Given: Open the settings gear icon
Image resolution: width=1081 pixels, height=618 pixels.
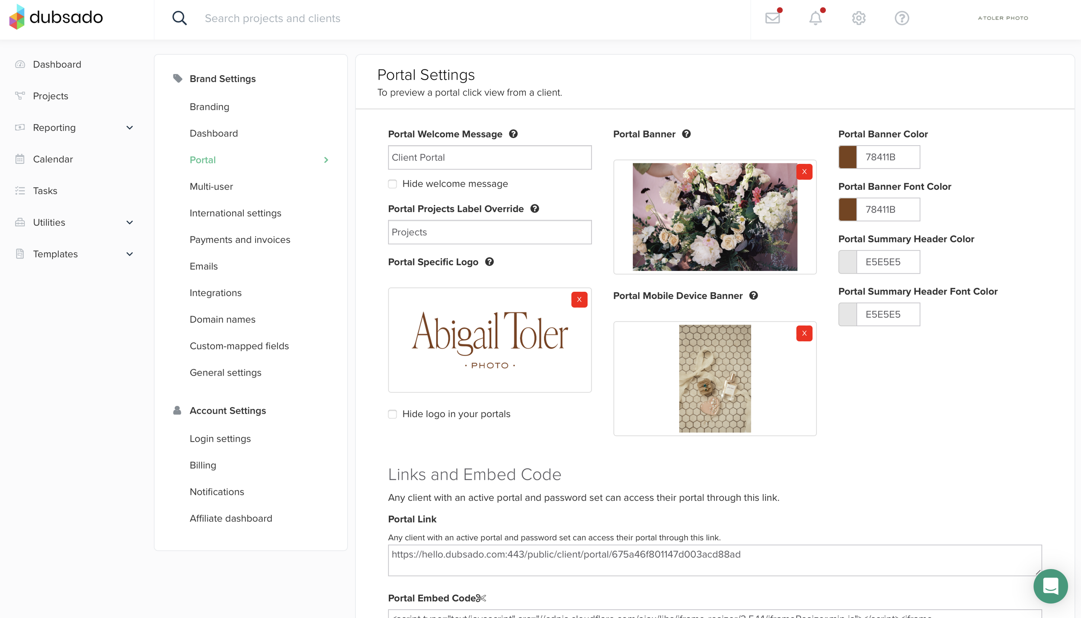Looking at the screenshot, I should 858,18.
